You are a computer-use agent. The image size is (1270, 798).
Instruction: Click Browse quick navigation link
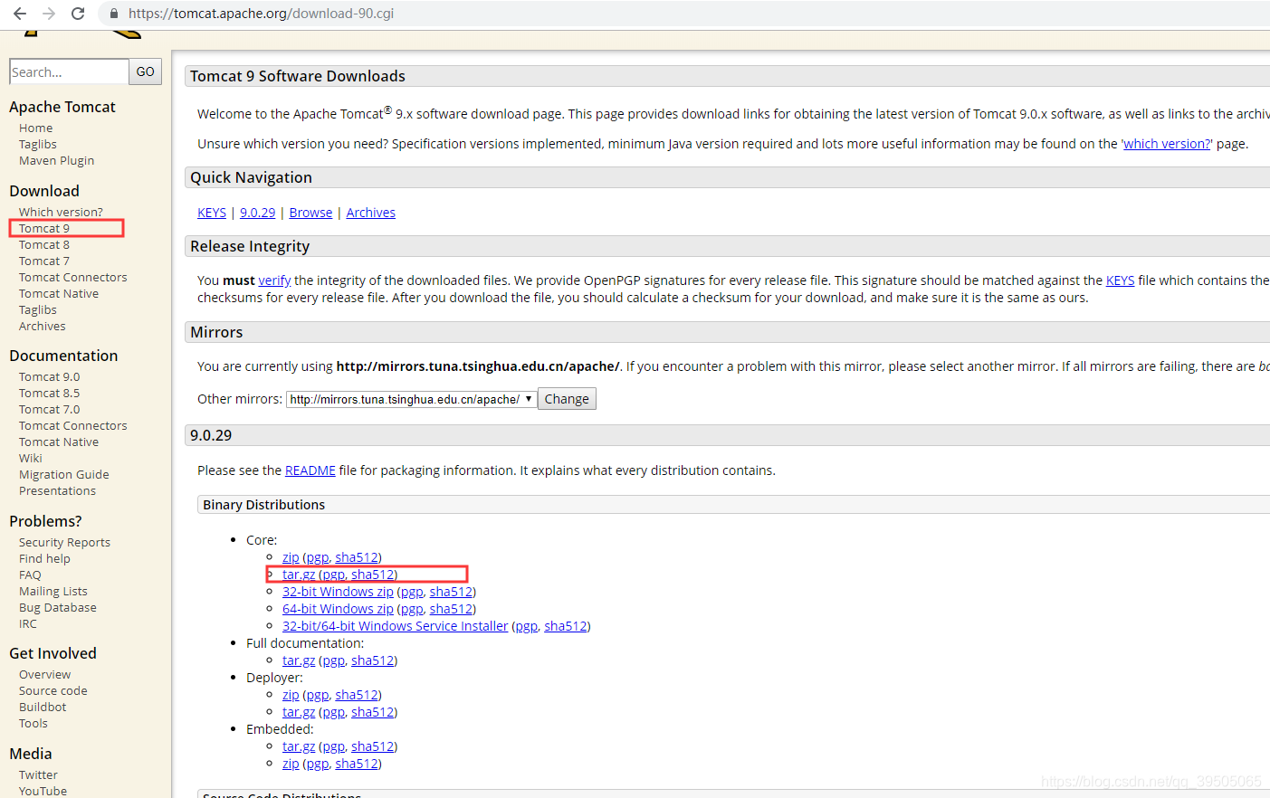tap(310, 213)
